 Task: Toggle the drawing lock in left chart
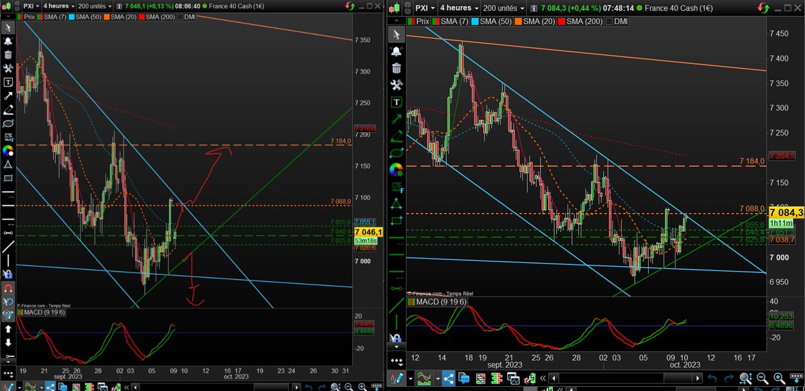tap(8, 274)
